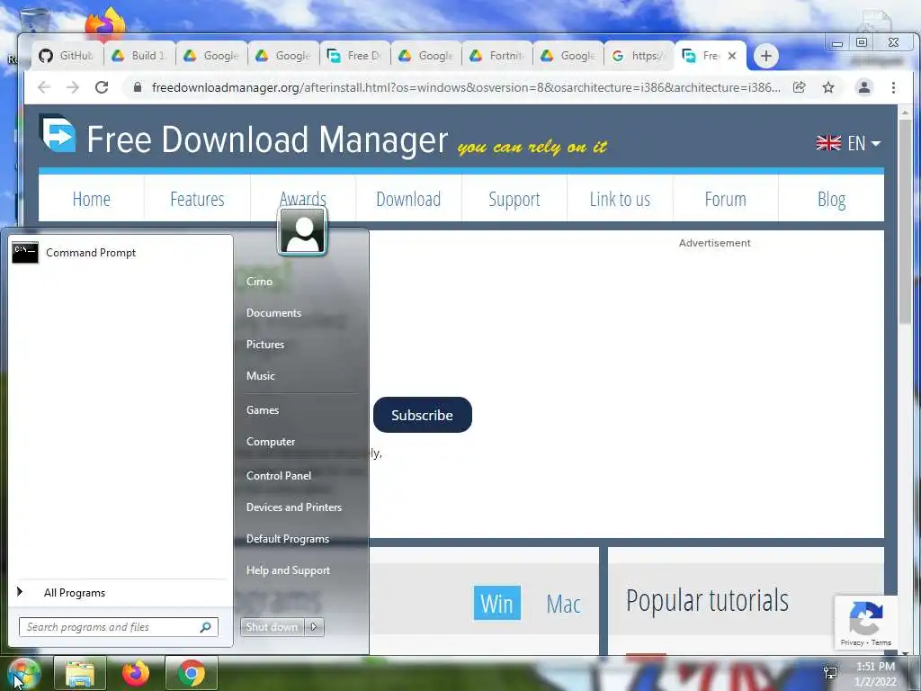
Task: Open the Home nav item
Action: 92,199
